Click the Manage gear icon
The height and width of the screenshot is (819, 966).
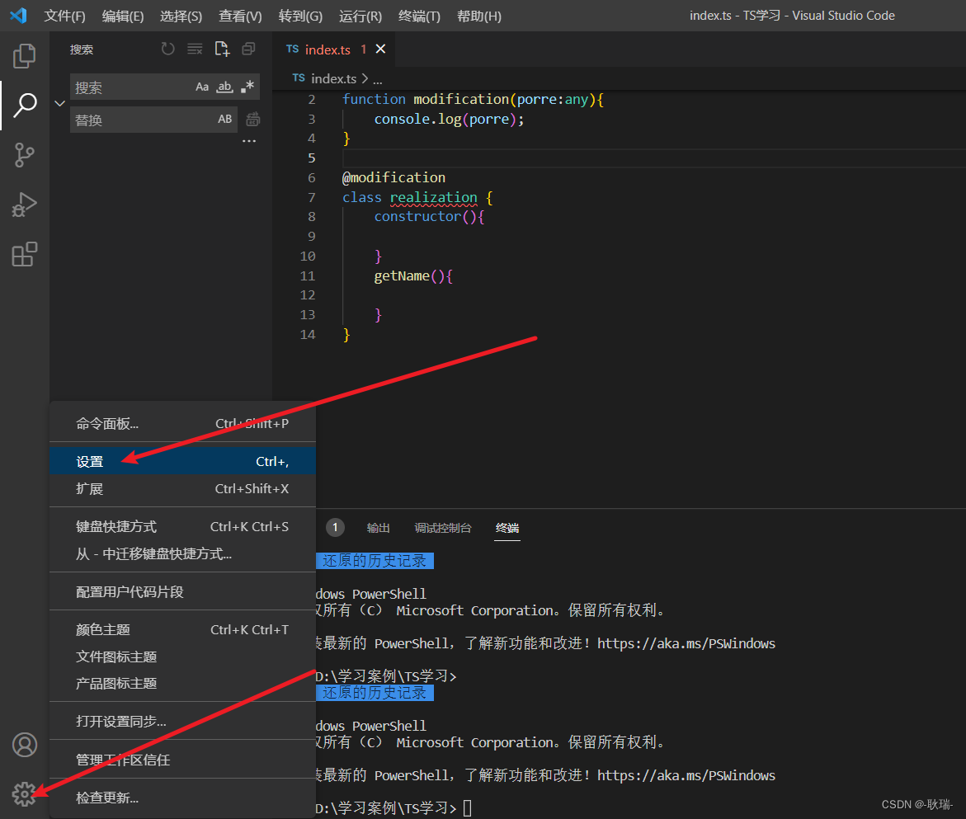(x=24, y=794)
